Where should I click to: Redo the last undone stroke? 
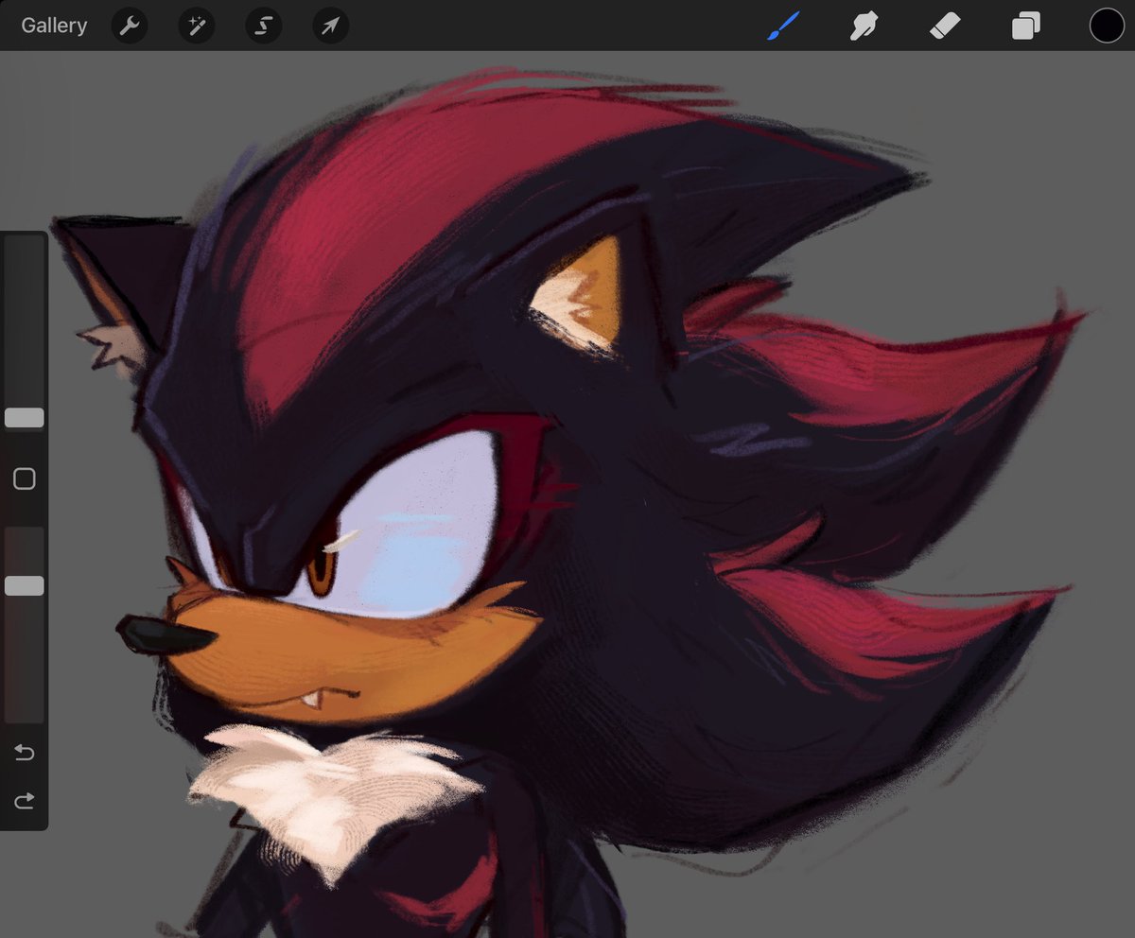(x=25, y=801)
